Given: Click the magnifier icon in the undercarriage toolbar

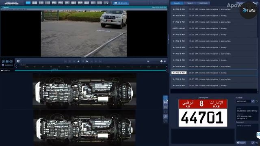Looking at the screenshot, I should 165,117.
